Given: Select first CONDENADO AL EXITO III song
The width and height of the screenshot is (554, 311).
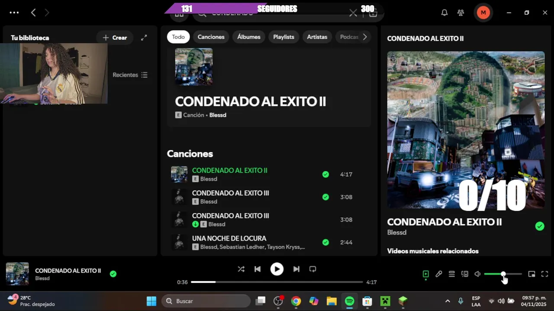Looking at the screenshot, I should (x=230, y=193).
